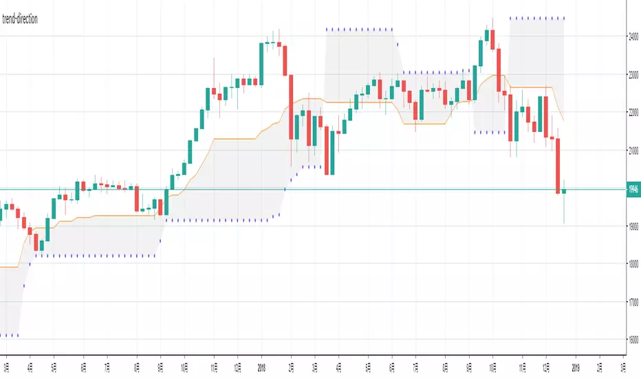Click the 2018 label on time axis
The image size is (641, 378).
click(x=262, y=368)
